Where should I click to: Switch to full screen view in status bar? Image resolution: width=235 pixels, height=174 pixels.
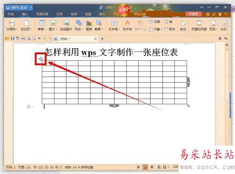pos(138,167)
